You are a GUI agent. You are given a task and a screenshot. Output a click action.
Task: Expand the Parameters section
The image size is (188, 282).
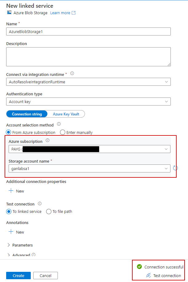point(22,245)
